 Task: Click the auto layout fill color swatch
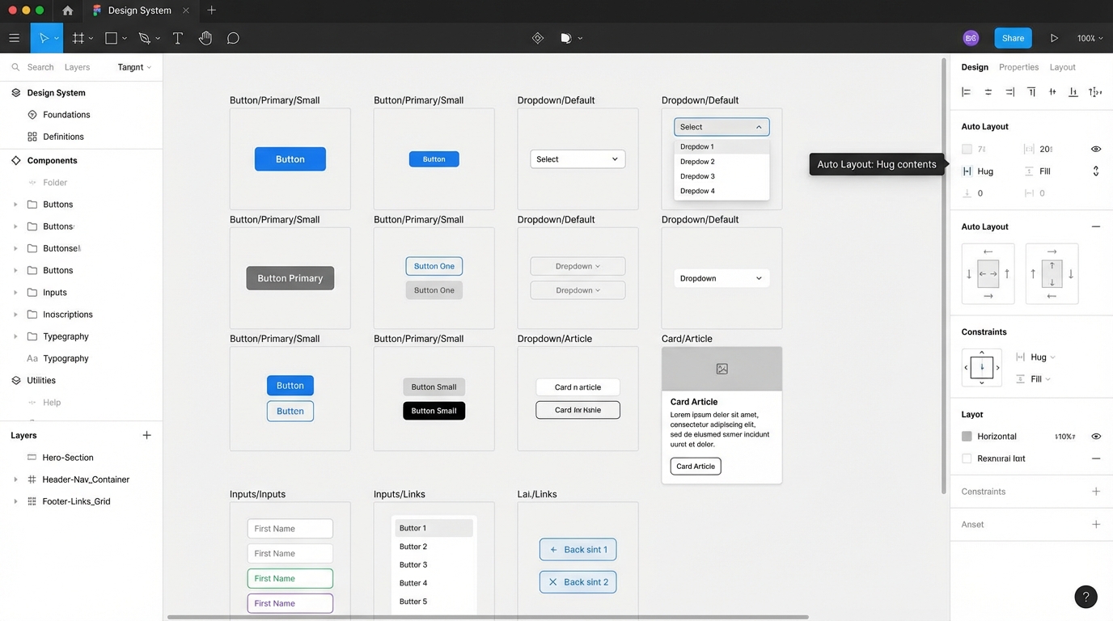[x=967, y=149]
